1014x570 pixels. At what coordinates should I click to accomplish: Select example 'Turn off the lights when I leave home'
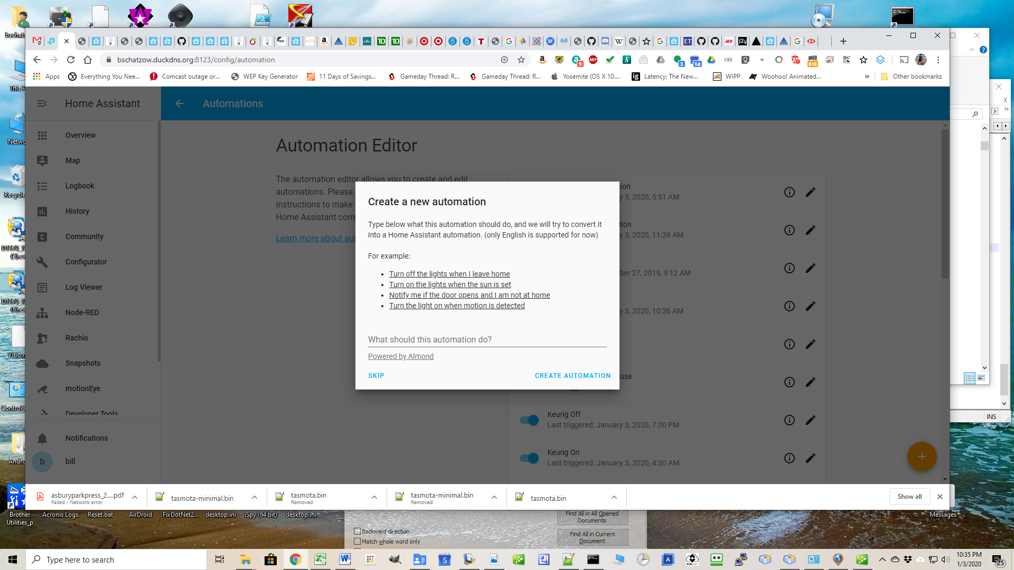tap(449, 274)
